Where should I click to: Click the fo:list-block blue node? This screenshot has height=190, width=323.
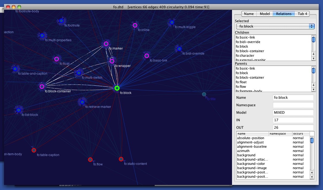(18, 110)
